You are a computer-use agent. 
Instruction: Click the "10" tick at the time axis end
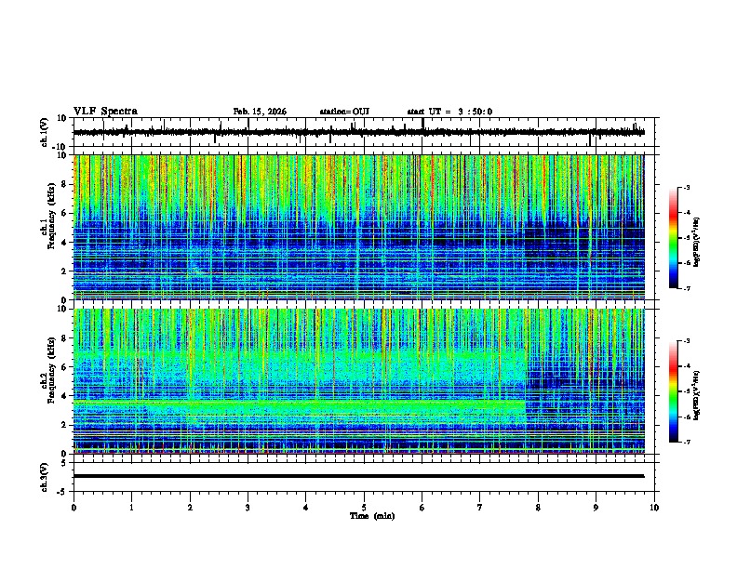[x=654, y=507]
